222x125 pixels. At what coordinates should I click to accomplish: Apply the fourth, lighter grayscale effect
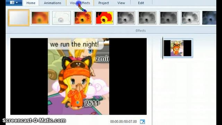[190, 18]
